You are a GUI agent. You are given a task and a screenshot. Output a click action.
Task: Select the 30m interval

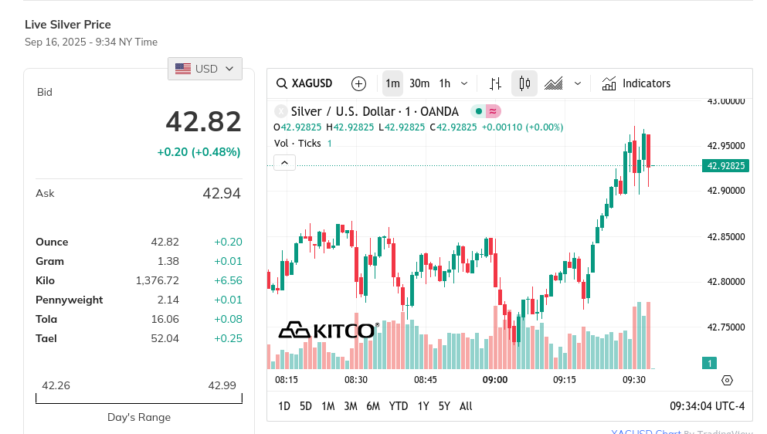click(x=419, y=83)
